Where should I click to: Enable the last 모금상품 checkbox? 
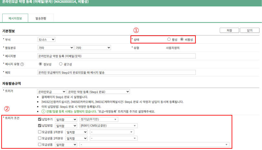point(40,144)
